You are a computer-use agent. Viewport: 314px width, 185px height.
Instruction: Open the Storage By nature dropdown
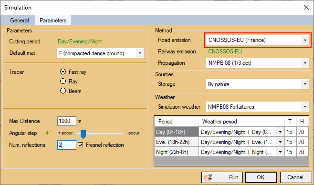pos(258,84)
